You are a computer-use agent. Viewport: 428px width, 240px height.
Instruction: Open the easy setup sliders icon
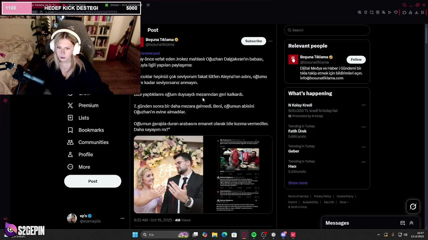click(423, 12)
